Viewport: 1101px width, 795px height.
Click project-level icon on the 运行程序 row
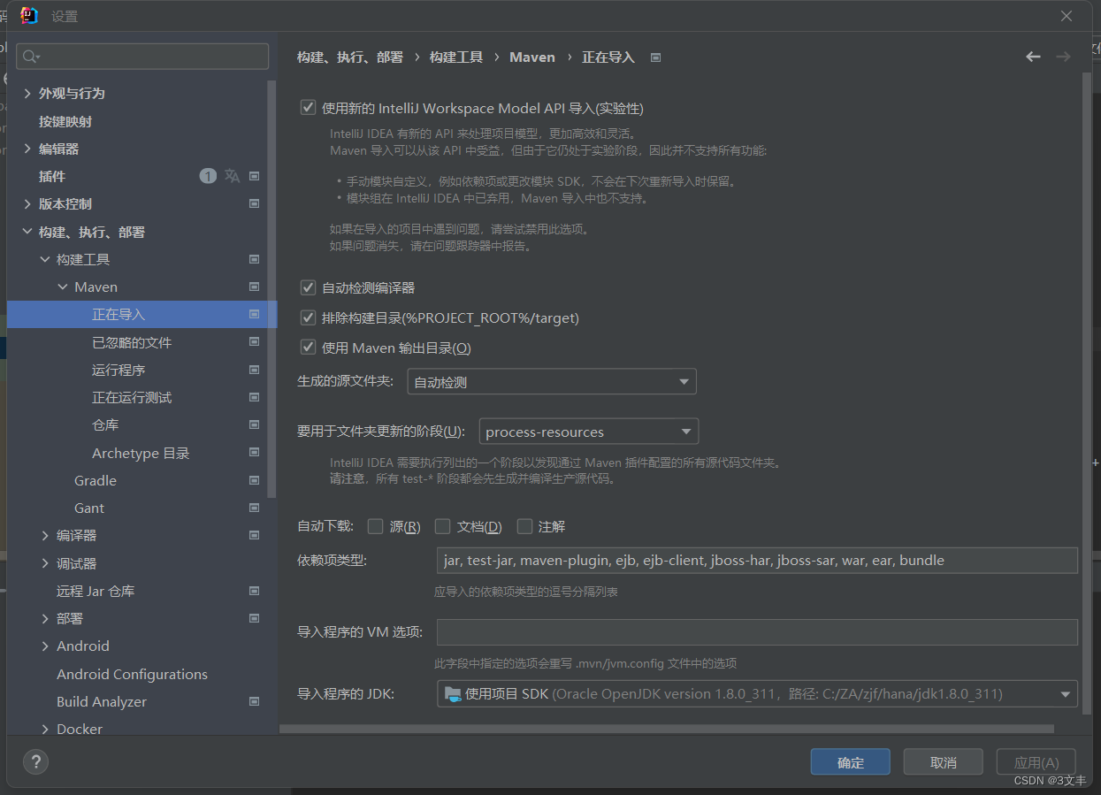point(255,370)
